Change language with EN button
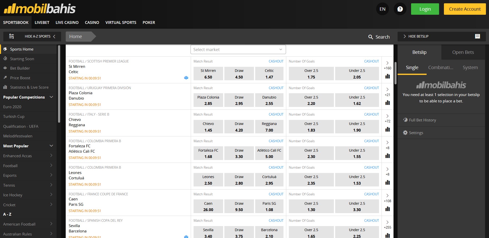 382,9
